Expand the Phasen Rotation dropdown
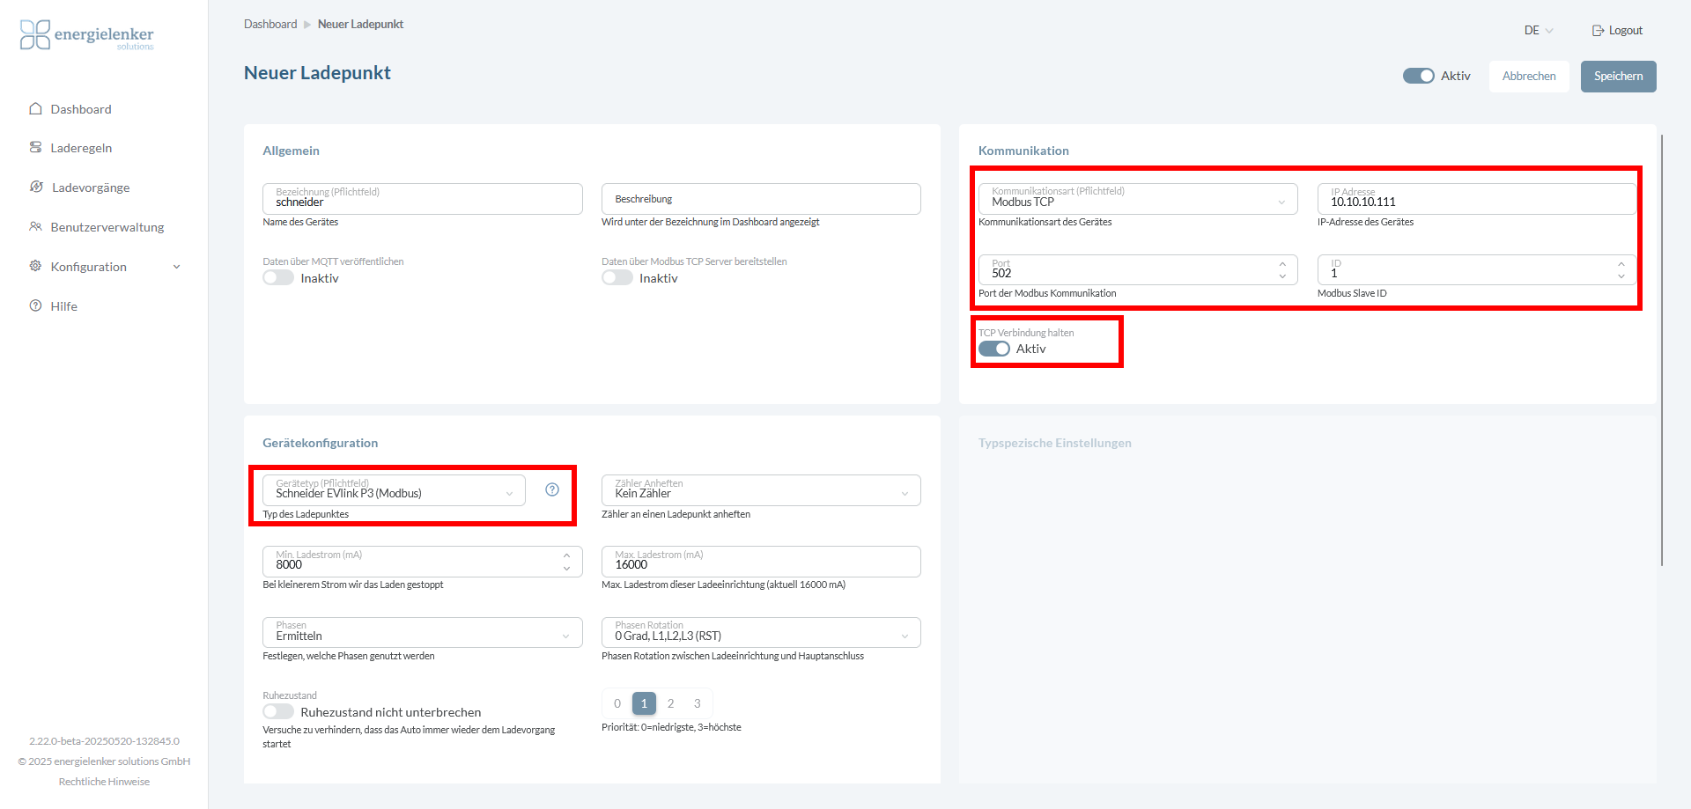1691x809 pixels. tap(760, 633)
